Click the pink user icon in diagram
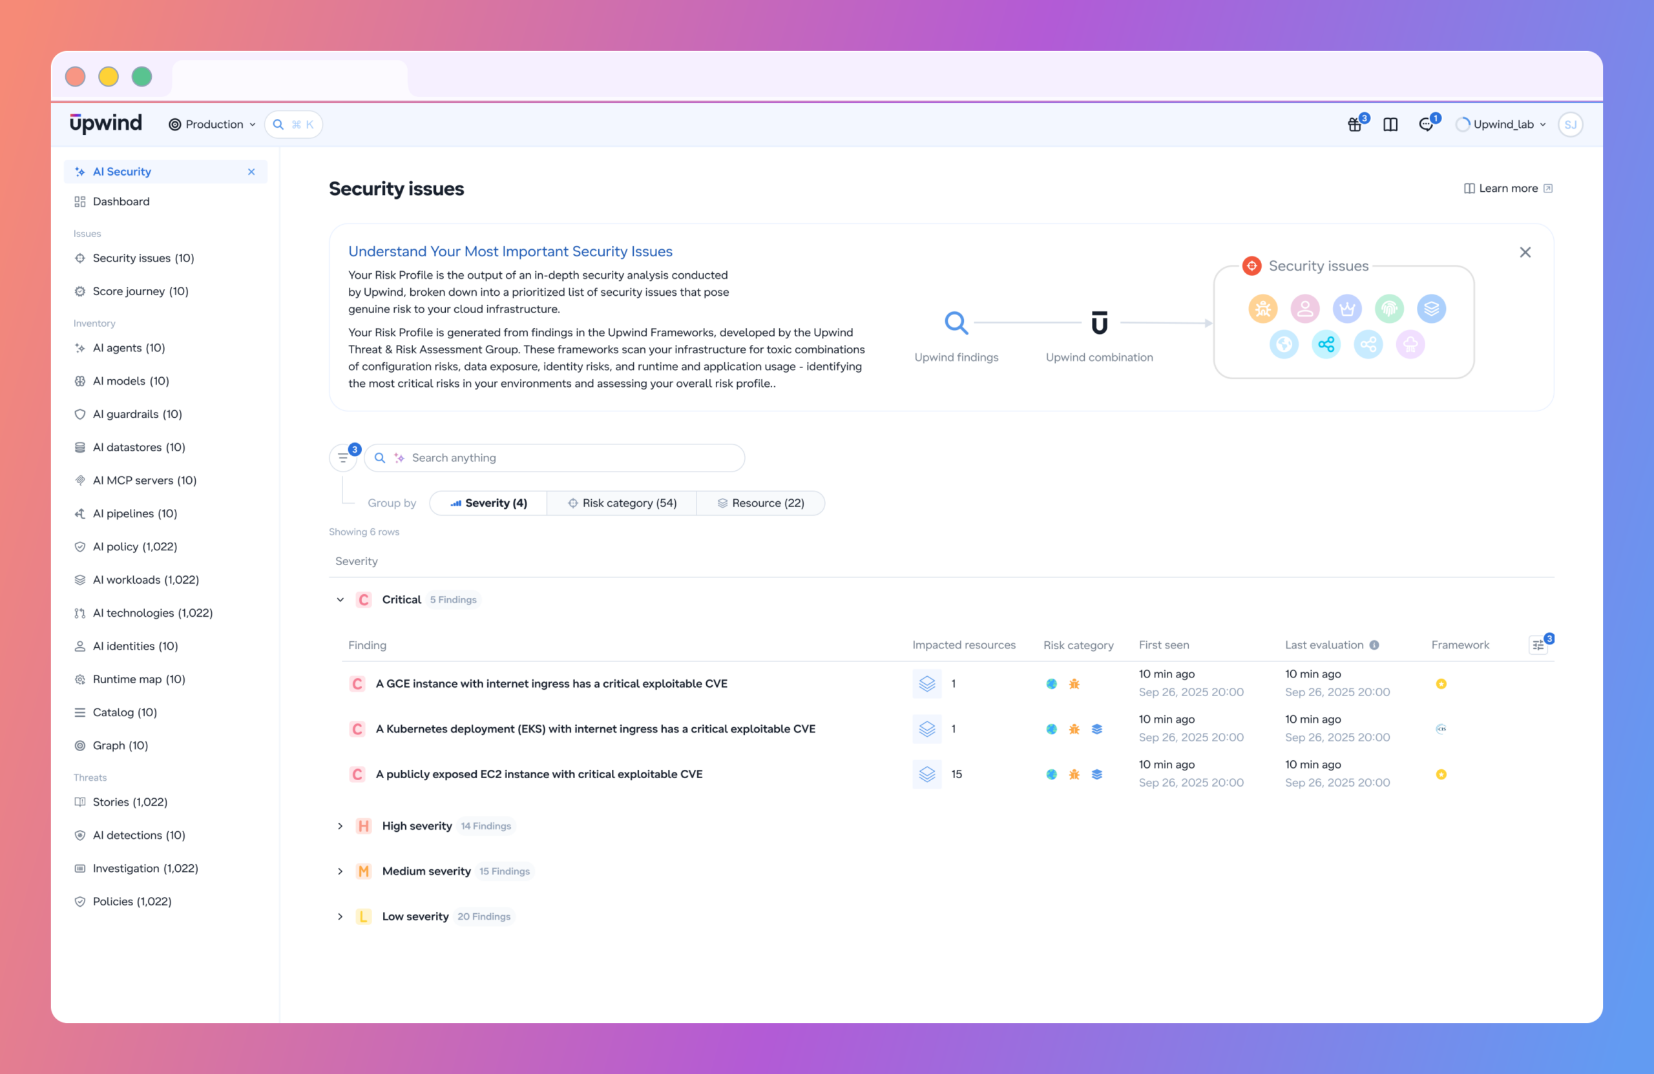The width and height of the screenshot is (1654, 1074). pyautogui.click(x=1305, y=309)
